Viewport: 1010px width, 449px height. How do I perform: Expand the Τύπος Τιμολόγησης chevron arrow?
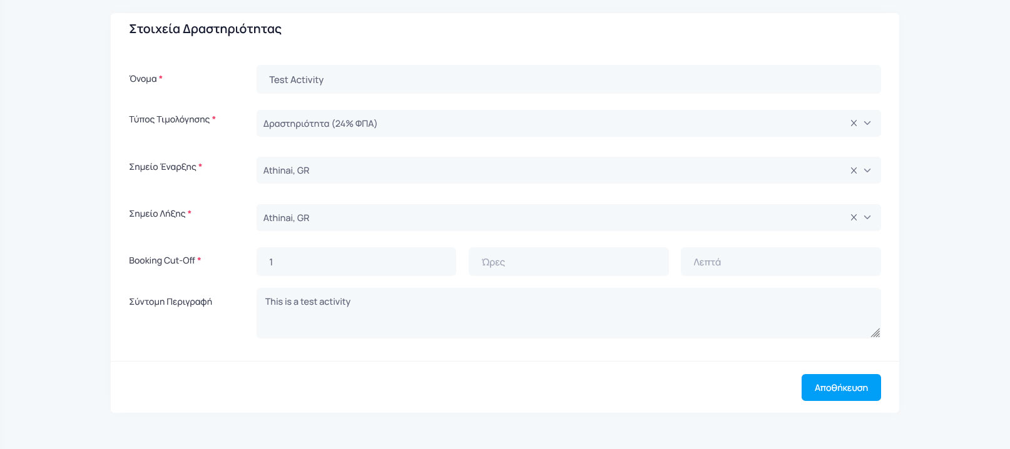click(x=867, y=124)
